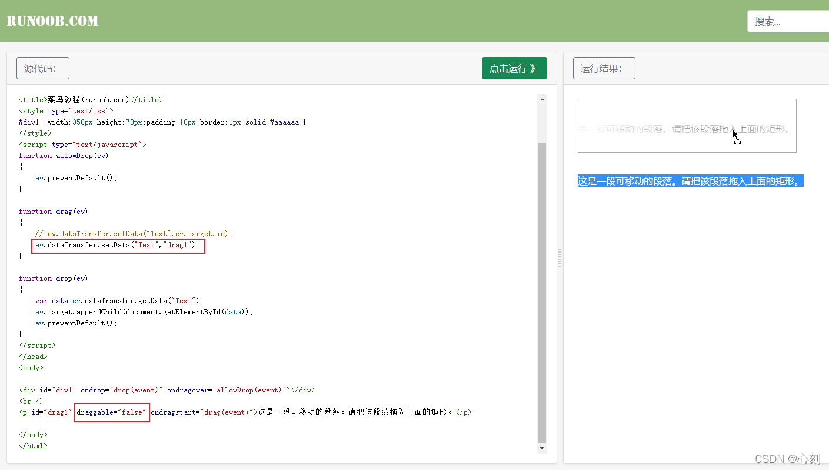Click the 'function drag(ev)' line
The width and height of the screenshot is (829, 470).
point(53,211)
